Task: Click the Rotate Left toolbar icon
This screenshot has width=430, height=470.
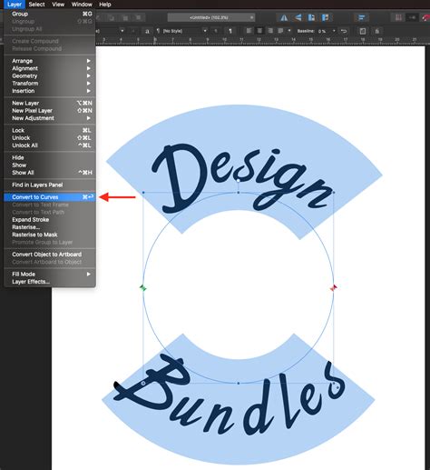Action: pos(311,17)
